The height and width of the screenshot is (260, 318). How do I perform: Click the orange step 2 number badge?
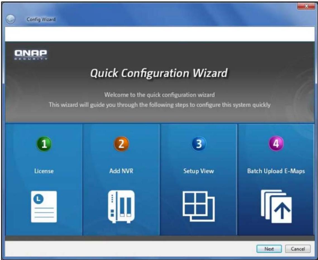[x=121, y=144]
